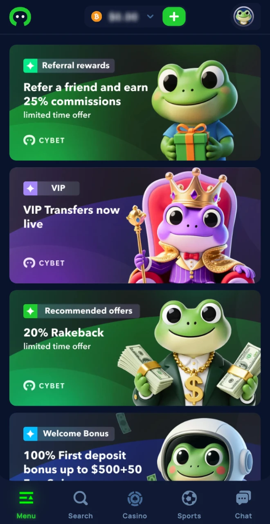Open the Chat tab

[x=243, y=505]
